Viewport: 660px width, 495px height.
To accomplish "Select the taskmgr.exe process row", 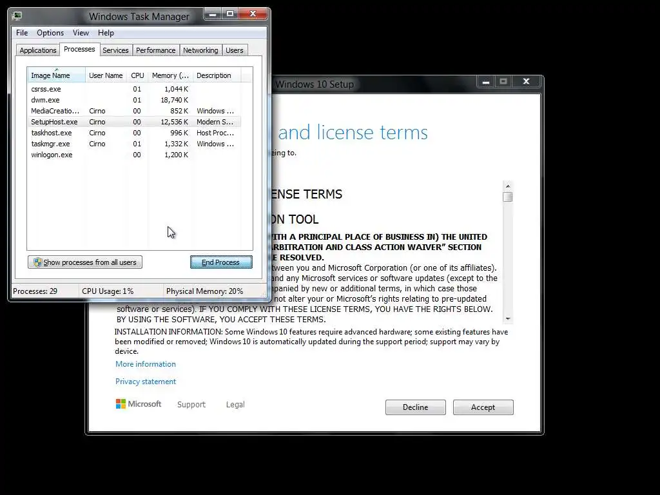I will 134,144.
